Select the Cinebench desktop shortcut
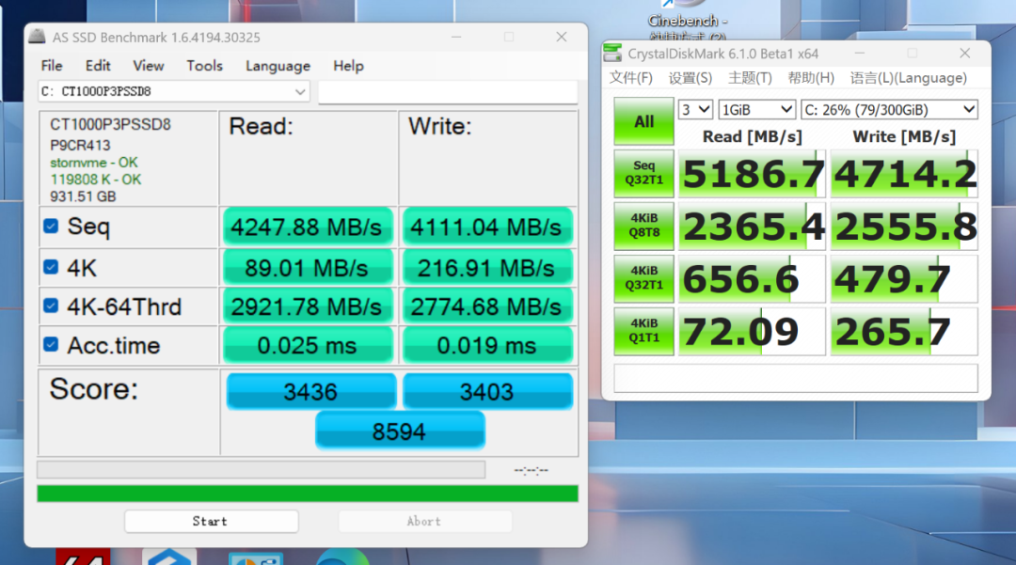 687,21
